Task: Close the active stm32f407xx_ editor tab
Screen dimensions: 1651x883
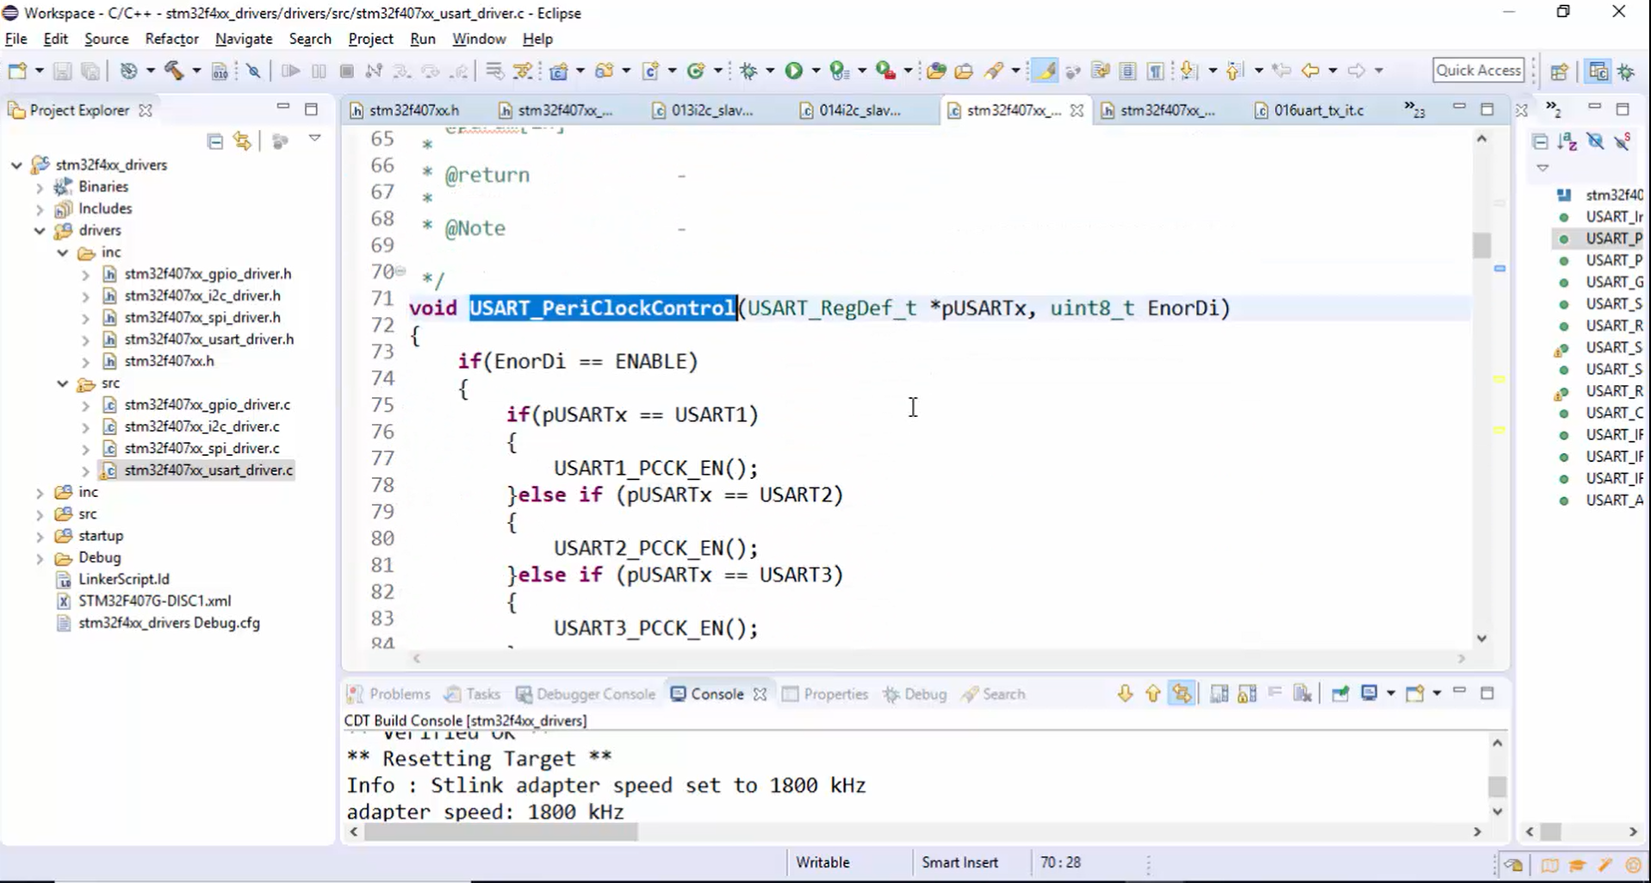Action: (x=1077, y=110)
